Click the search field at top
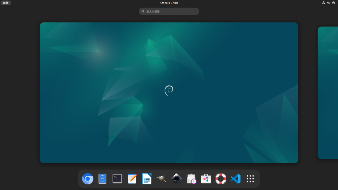Screen dimensions: 338x190 [169, 12]
